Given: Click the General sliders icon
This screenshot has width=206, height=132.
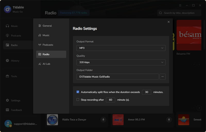Looking at the screenshot, I should 40,26.
